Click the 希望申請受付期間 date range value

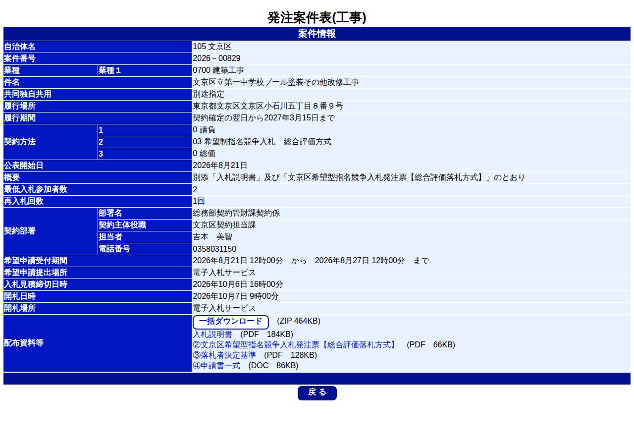pos(311,261)
